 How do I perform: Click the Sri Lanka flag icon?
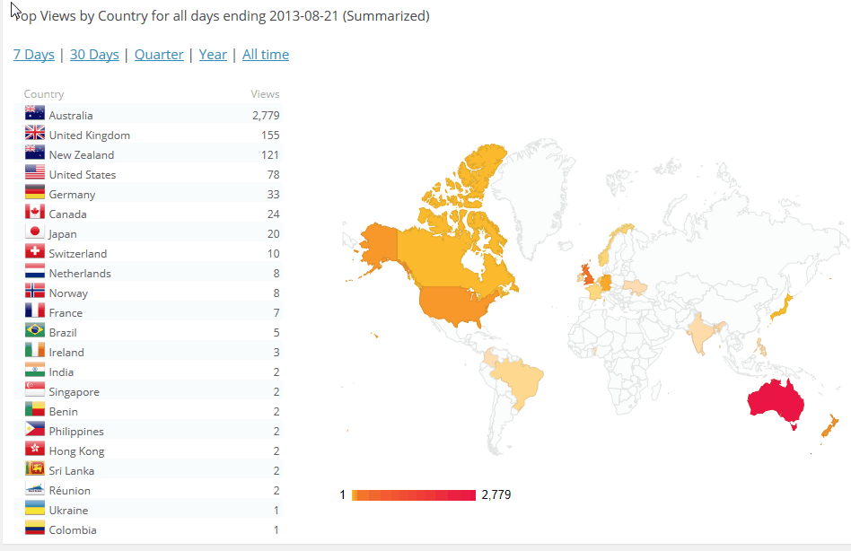(35, 469)
